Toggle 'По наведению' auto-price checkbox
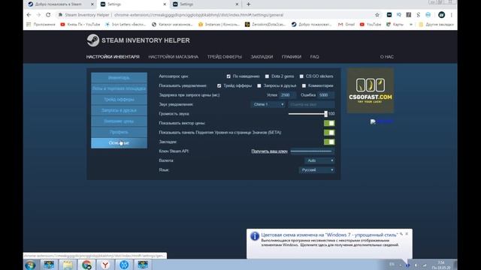Image resolution: width=481 pixels, height=270 pixels. pos(228,76)
